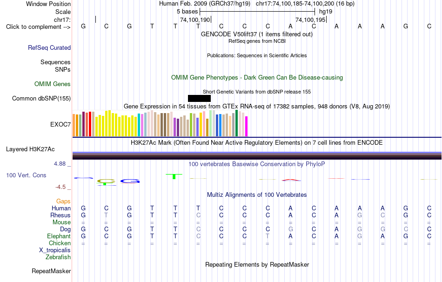The image size is (442, 282).
Task: Click the magenta bar in EXOC7 expression chart
Action: pos(247,126)
